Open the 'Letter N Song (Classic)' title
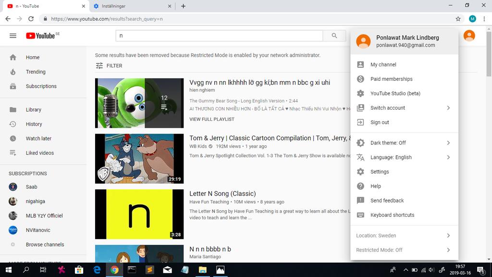Viewport: 492px width, 277px height. point(222,193)
